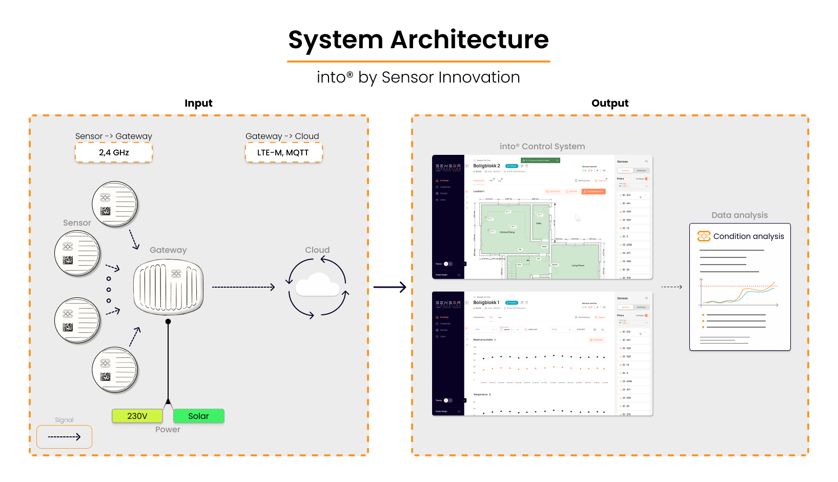
Task: Open Buildings in the Boligblokk 2 sidebar
Action: [442, 180]
